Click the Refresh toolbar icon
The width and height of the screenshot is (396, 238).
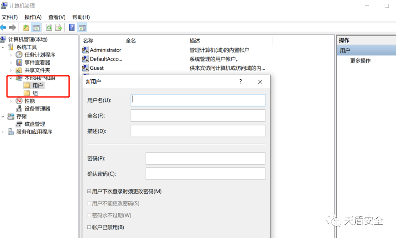[49, 28]
